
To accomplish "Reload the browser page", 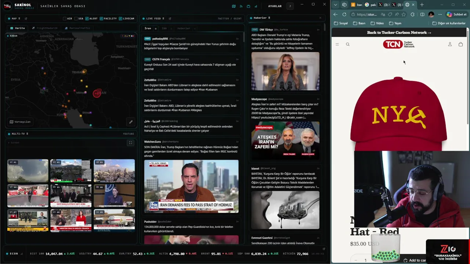I will coord(344,14).
